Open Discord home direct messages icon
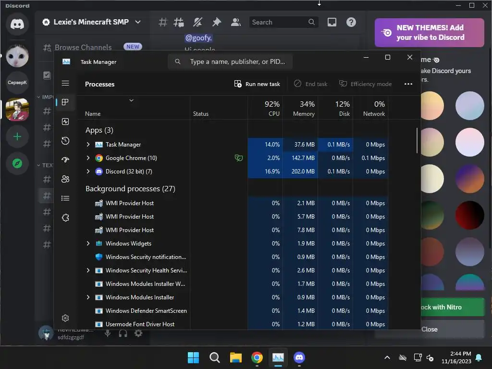The image size is (492, 369). click(17, 24)
